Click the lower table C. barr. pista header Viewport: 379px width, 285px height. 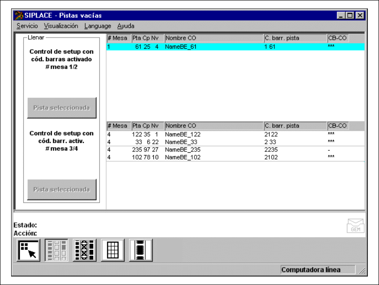coord(295,126)
